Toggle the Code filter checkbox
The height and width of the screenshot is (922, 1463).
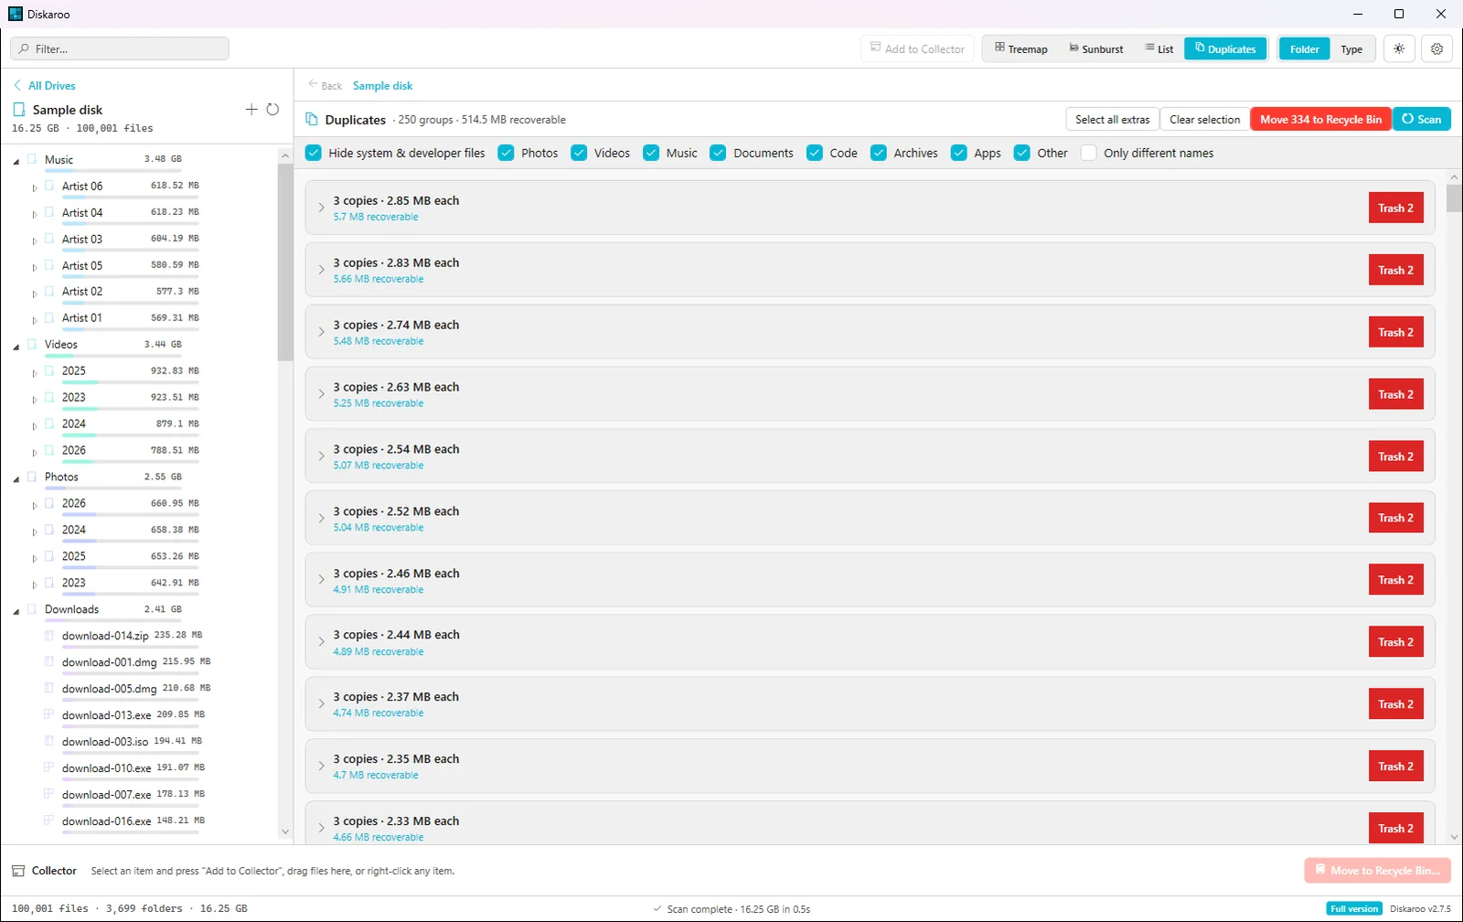pyautogui.click(x=815, y=153)
